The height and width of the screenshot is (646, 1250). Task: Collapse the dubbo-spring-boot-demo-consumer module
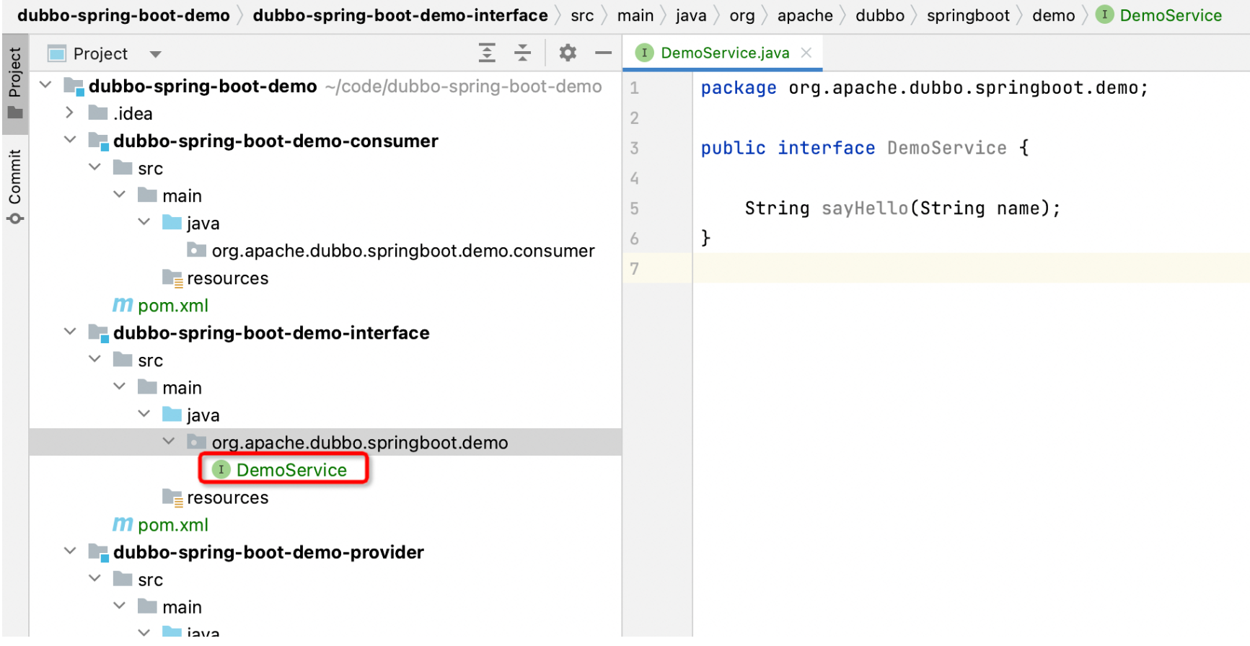(70, 140)
